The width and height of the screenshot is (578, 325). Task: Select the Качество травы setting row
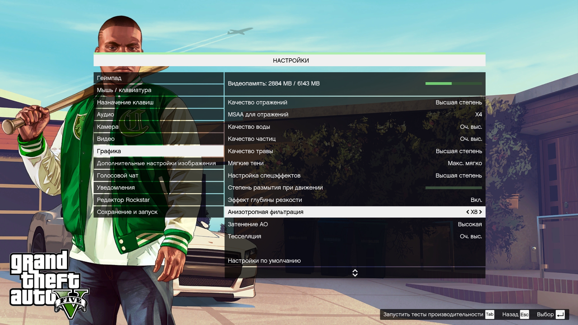pyautogui.click(x=355, y=151)
